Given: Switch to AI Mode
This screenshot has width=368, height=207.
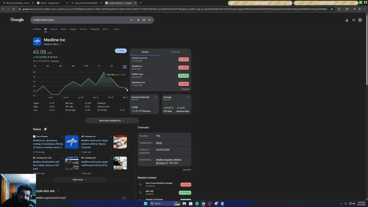Looking at the screenshot, I should 37,29.
